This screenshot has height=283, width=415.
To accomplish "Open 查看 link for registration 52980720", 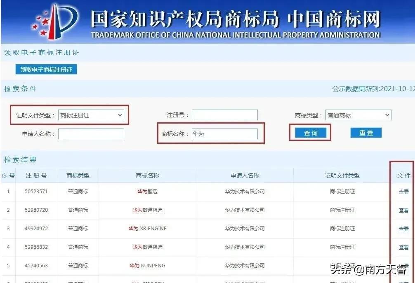I will (x=403, y=210).
